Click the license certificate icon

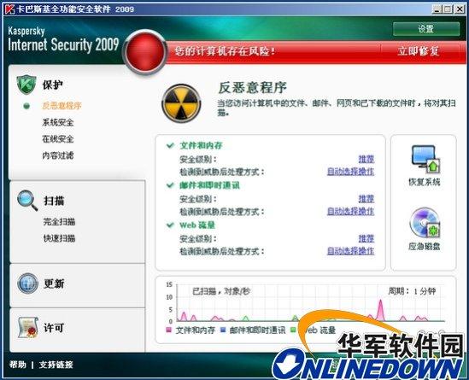click(x=28, y=328)
